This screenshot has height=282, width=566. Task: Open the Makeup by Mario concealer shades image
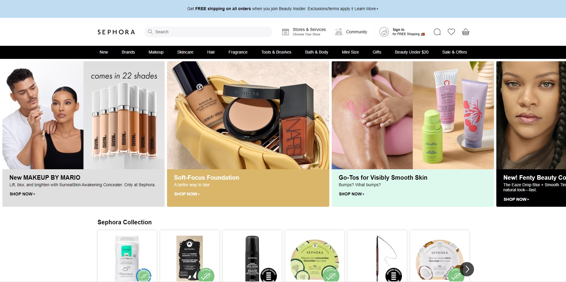[83, 115]
